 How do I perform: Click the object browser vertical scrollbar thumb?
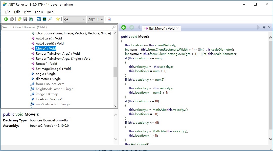115,72
